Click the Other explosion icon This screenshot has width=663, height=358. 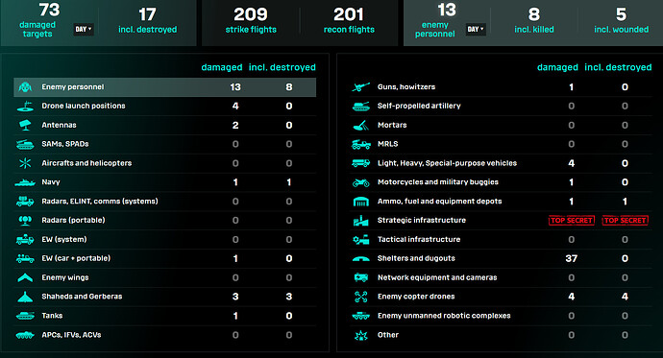click(x=360, y=335)
